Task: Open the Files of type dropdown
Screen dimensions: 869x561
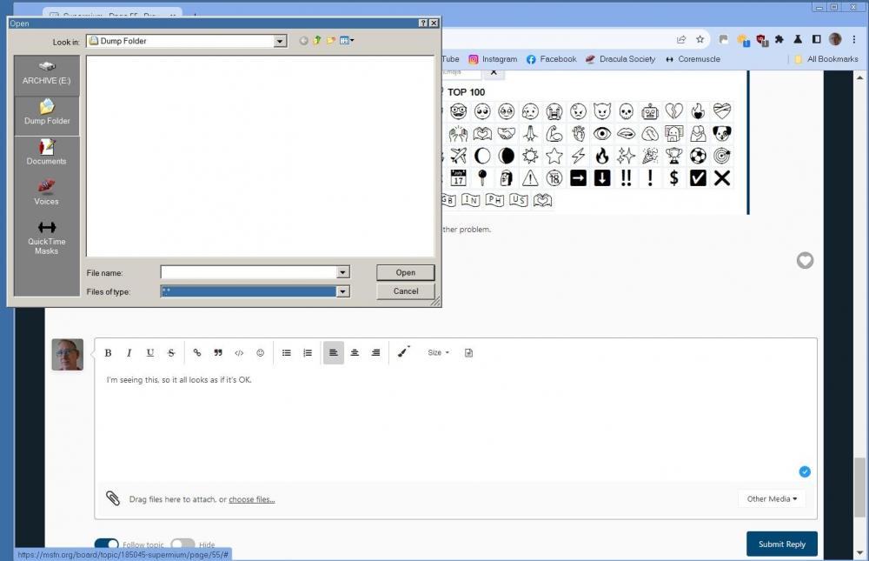Action: 342,292
